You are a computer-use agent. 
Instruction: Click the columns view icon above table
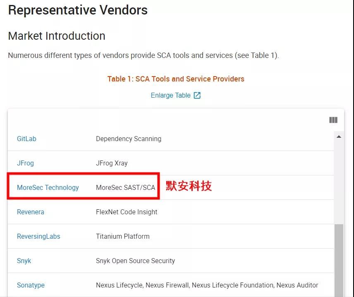(333, 120)
